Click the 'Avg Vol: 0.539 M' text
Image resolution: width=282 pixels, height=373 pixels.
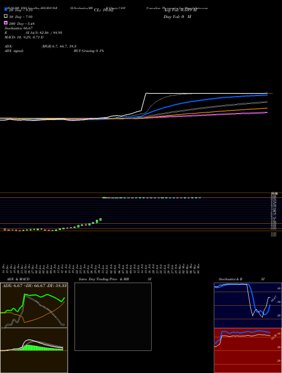click(x=180, y=10)
